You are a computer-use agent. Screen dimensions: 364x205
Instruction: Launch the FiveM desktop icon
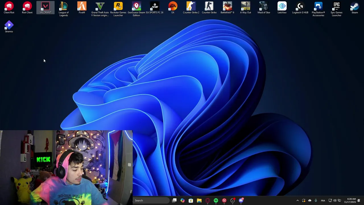pos(82,8)
